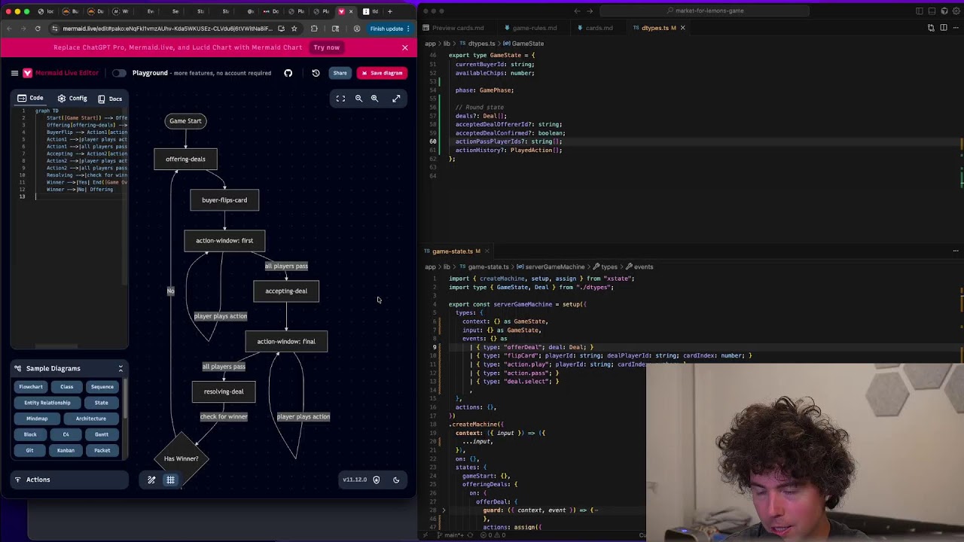
Task: Click the security shield icon beside version
Action: click(376, 480)
